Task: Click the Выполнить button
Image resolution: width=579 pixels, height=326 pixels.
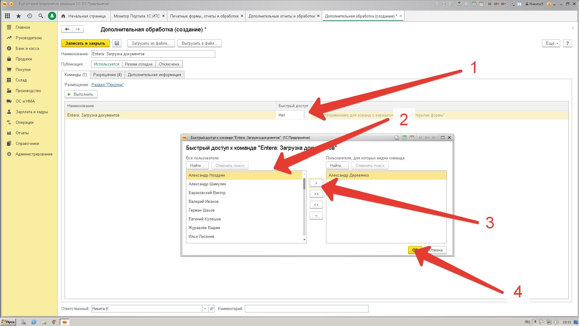Action: [x=81, y=94]
